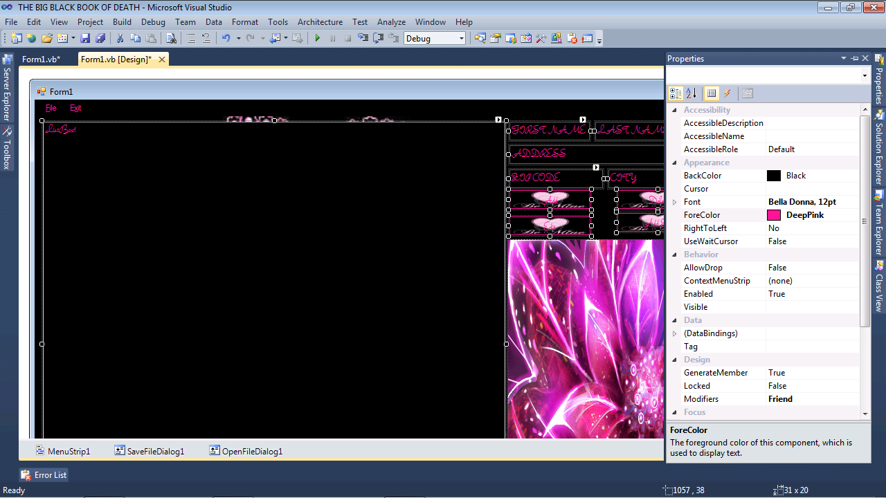Open the Team Explorer side tab

(x=879, y=222)
